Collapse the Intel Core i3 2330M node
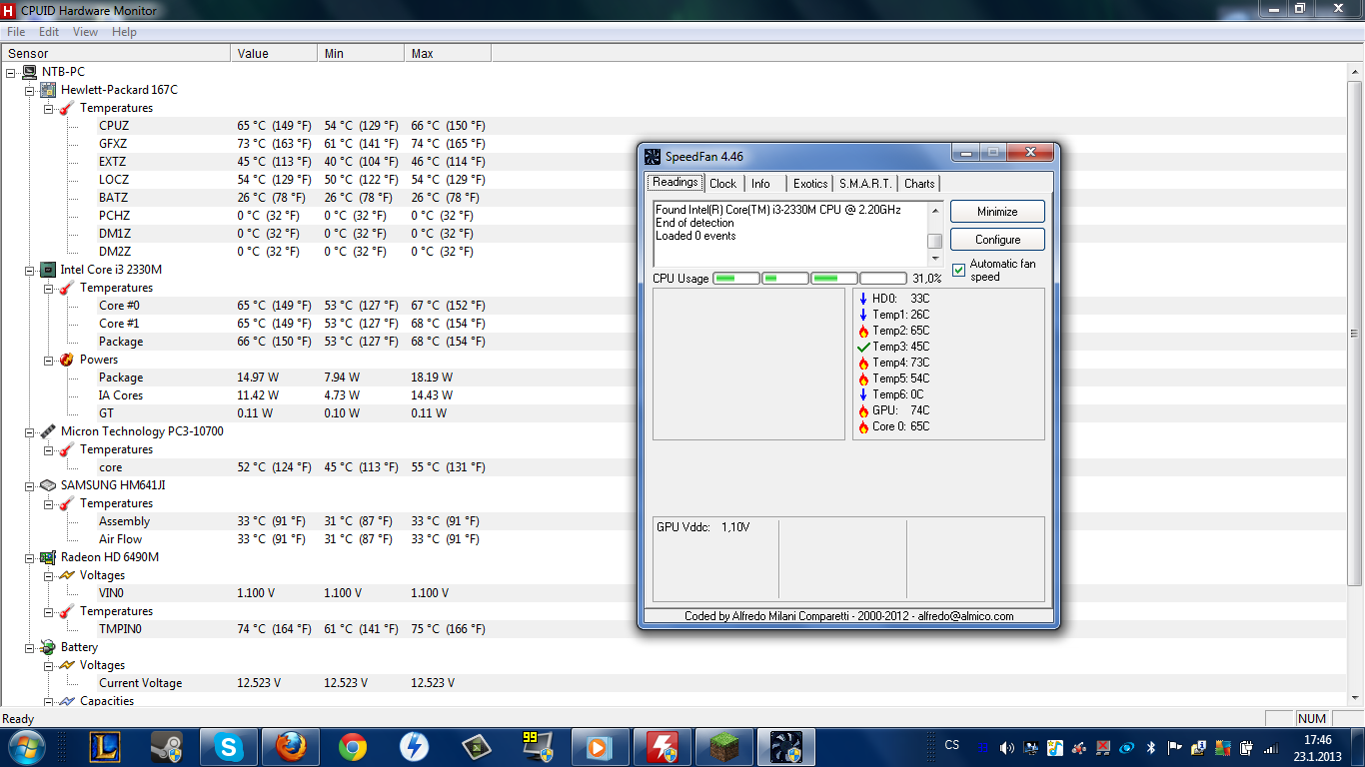 pos(29,270)
